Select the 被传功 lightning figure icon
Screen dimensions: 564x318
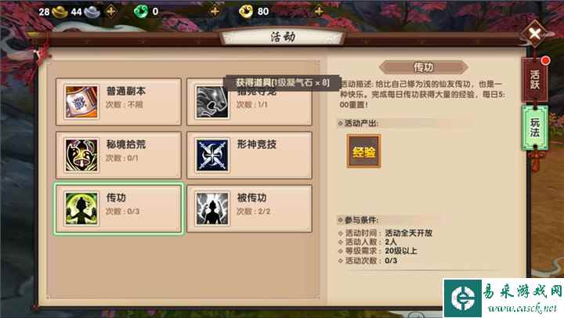coord(212,208)
